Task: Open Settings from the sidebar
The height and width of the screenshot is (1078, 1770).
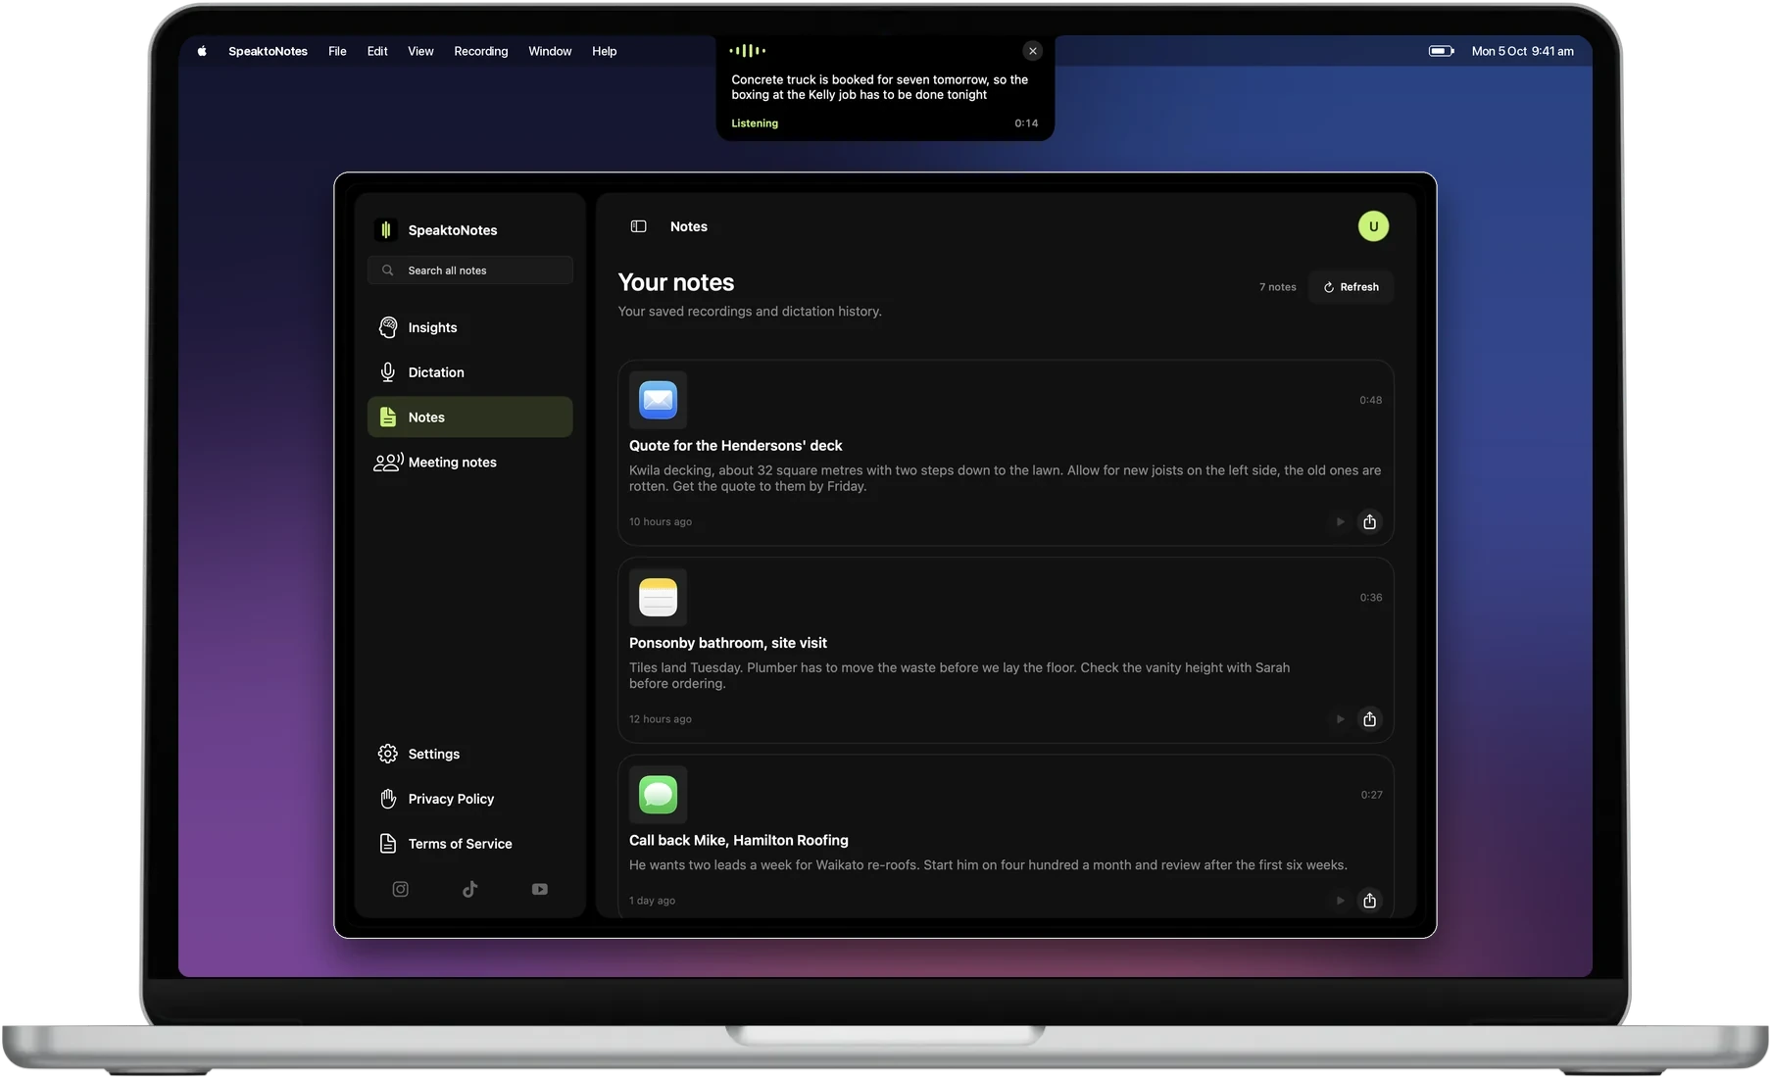Action: click(470, 754)
